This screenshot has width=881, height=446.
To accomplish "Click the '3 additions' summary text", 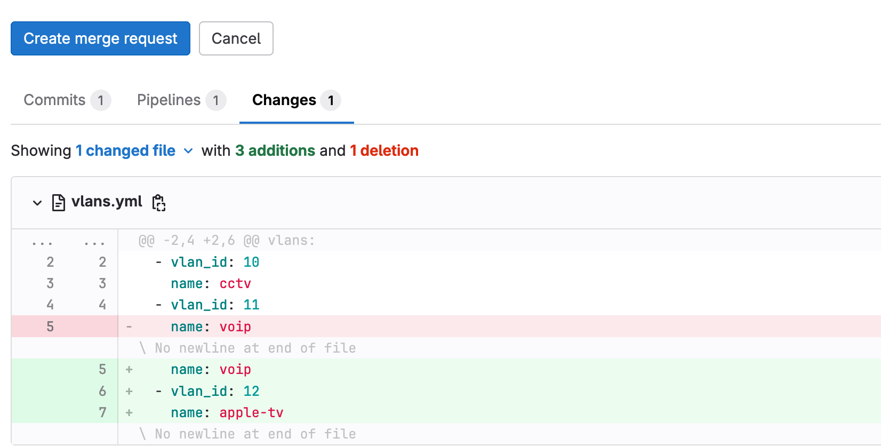I will coord(275,151).
